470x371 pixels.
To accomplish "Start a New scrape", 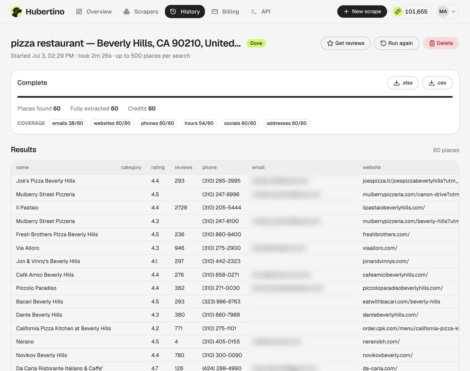I will (362, 11).
